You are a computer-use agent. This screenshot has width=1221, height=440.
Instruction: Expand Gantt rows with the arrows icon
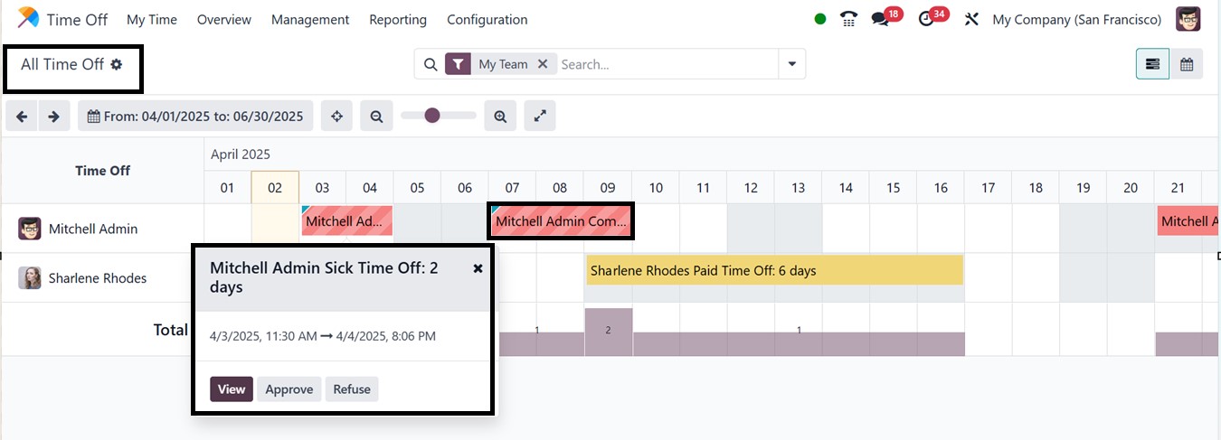click(540, 116)
